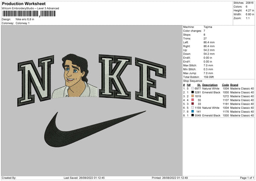Click the 'Left:' label
The image size is (256, 181).
click(x=186, y=42)
